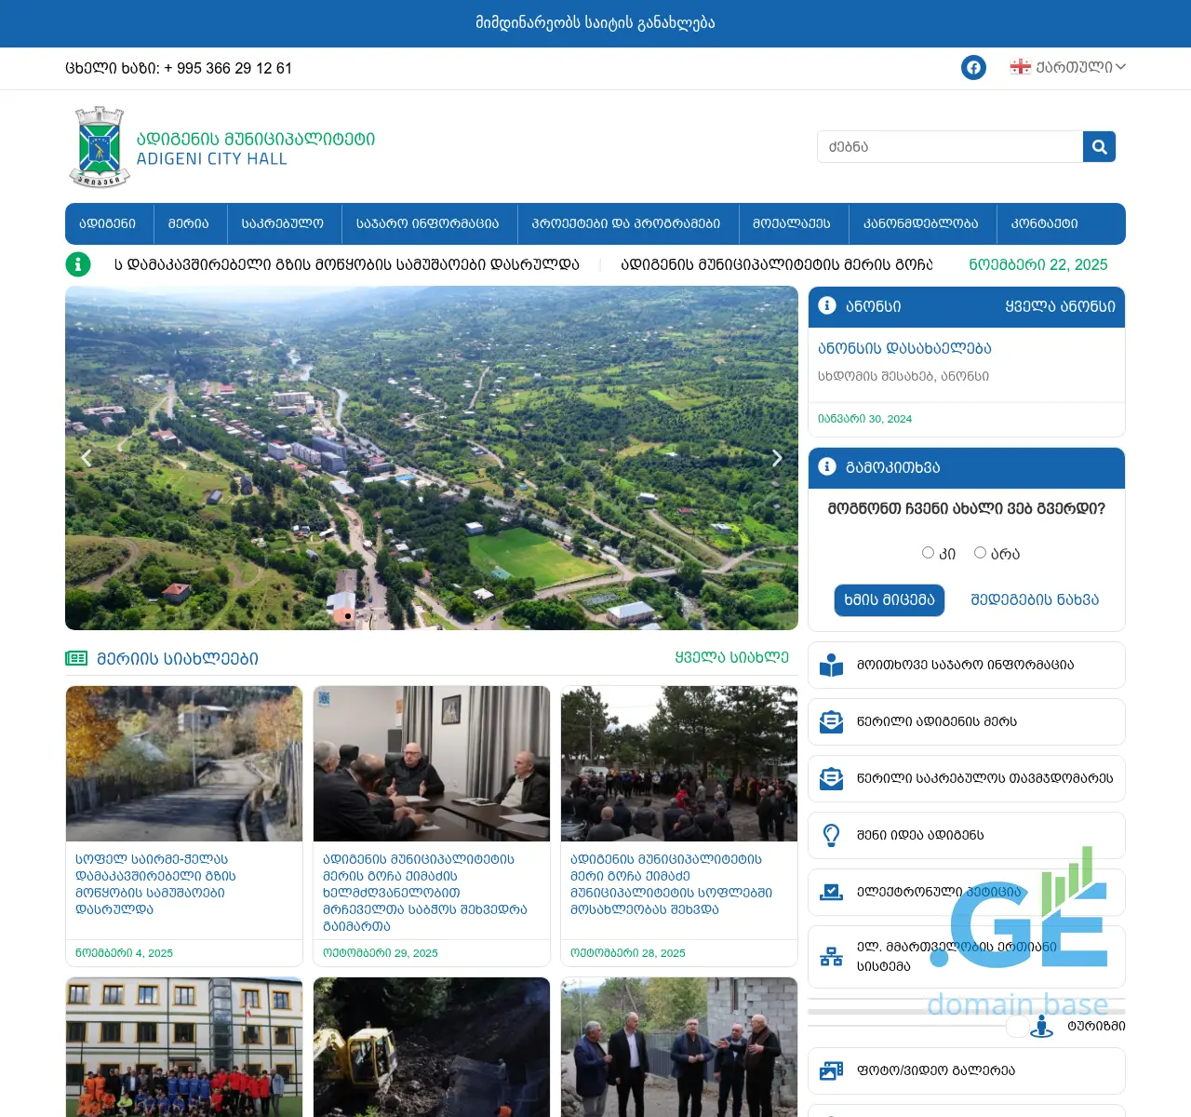This screenshot has height=1117, width=1191.
Task: Open the photo/video gallery camera icon
Action: pyautogui.click(x=831, y=1070)
